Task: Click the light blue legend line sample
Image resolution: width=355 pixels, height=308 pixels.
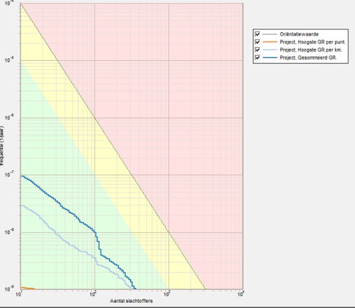Action: (x=269, y=50)
